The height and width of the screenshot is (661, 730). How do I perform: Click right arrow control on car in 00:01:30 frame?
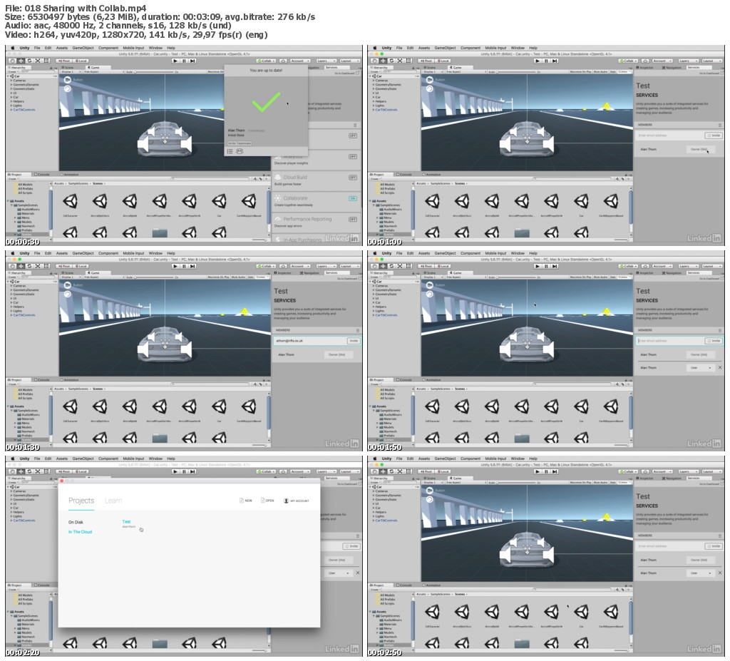pyautogui.click(x=186, y=349)
